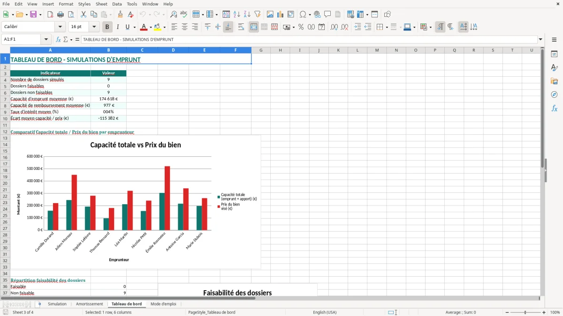Switch to the Simulation sheet tab
Image resolution: width=563 pixels, height=316 pixels.
[x=57, y=304]
